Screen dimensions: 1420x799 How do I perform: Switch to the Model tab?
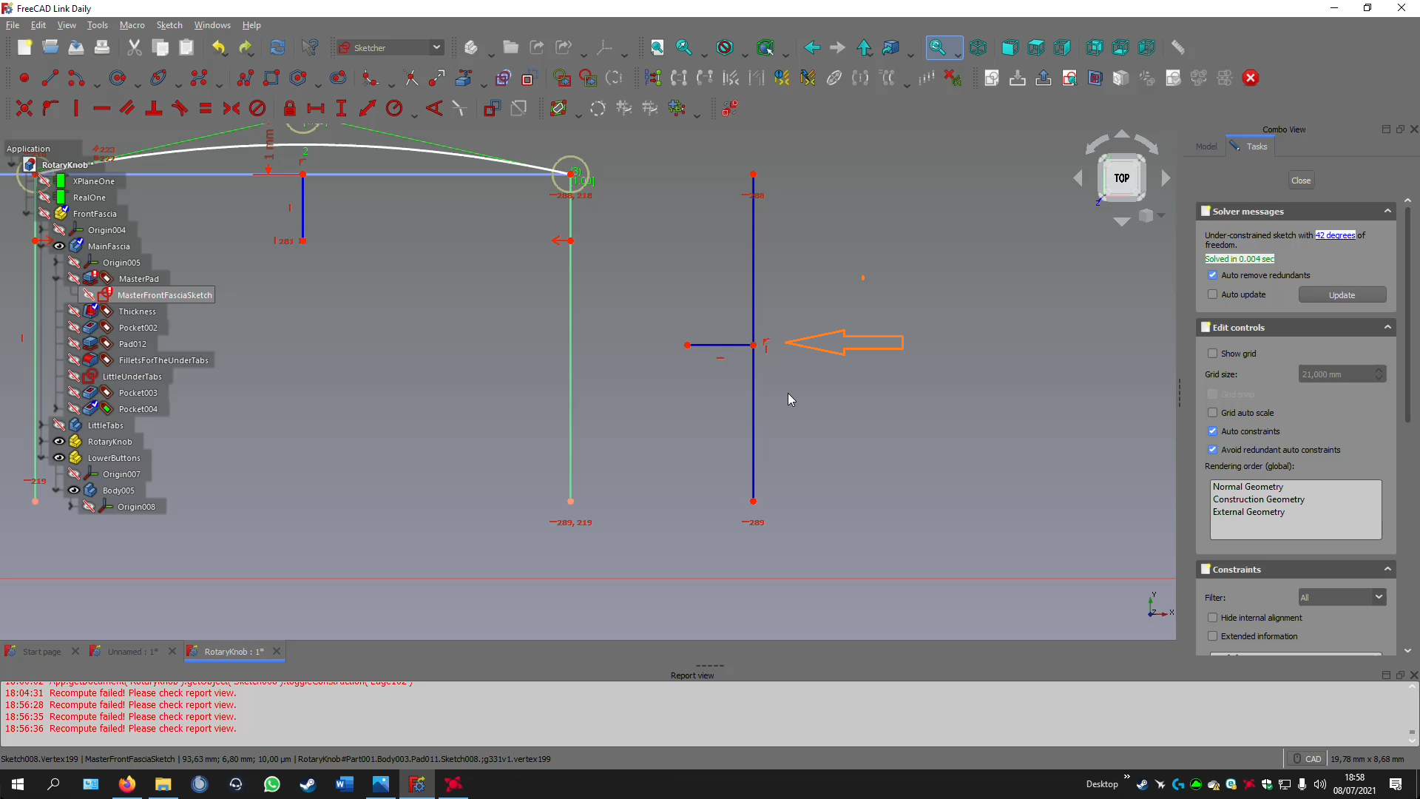click(x=1206, y=146)
